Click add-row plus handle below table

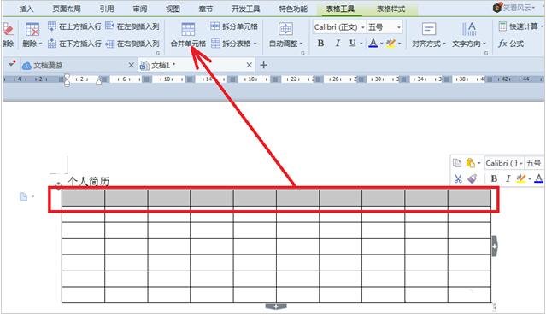tap(276, 306)
